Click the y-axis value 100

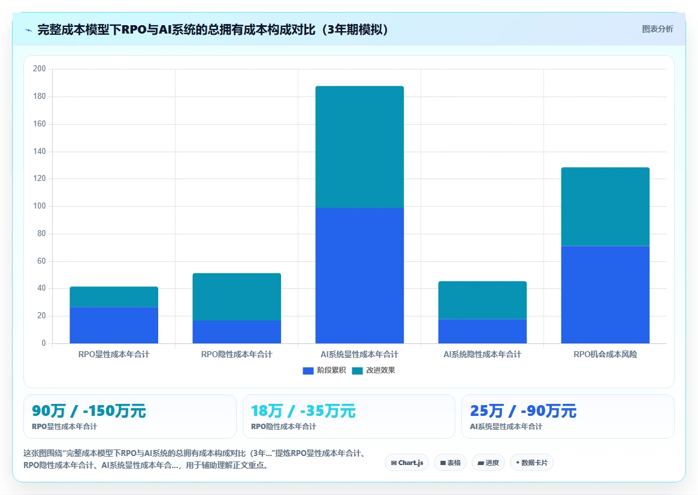coord(39,206)
